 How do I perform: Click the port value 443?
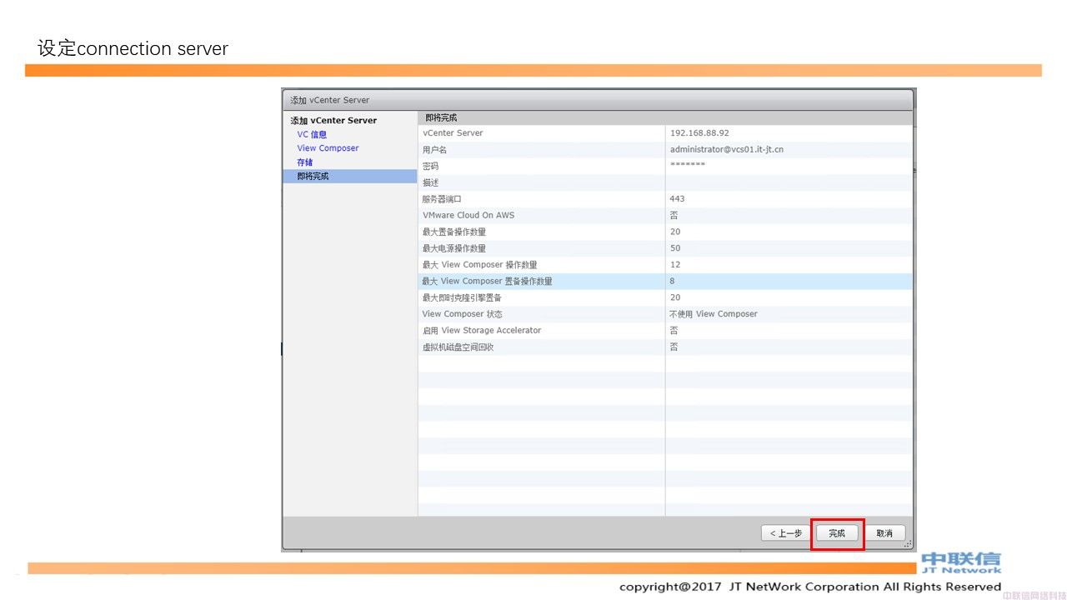pos(677,199)
